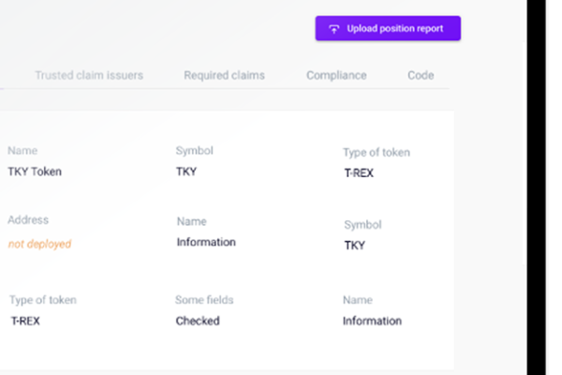Switch to the Required claims tab

(x=225, y=75)
